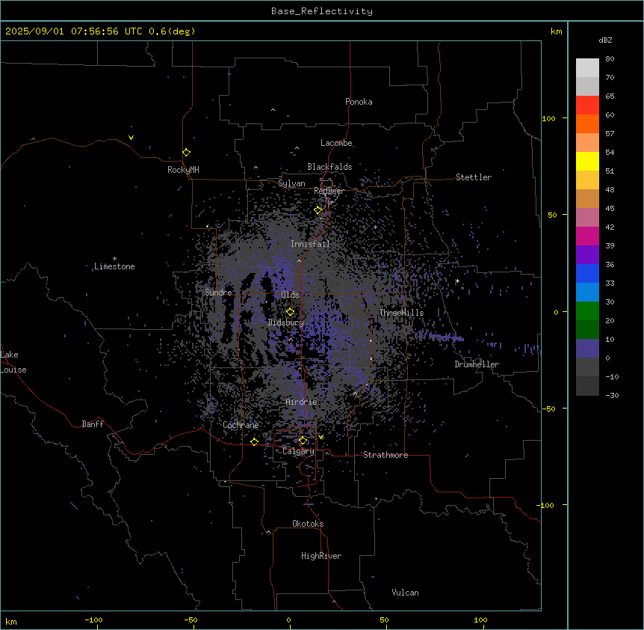Click the Base_Reflectivity title text

pyautogui.click(x=322, y=11)
